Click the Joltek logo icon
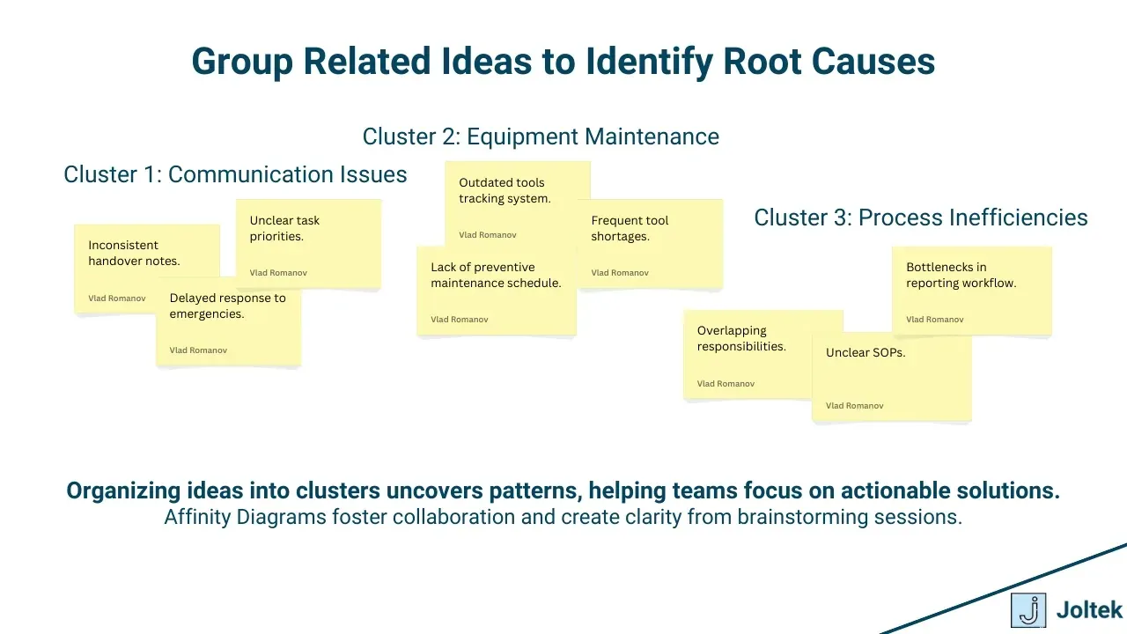The width and height of the screenshot is (1127, 634). tap(1028, 610)
